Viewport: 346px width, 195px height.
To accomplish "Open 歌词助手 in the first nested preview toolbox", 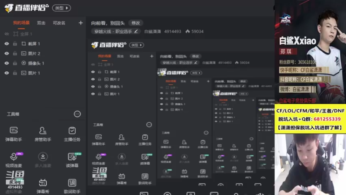I will [x=145, y=179].
